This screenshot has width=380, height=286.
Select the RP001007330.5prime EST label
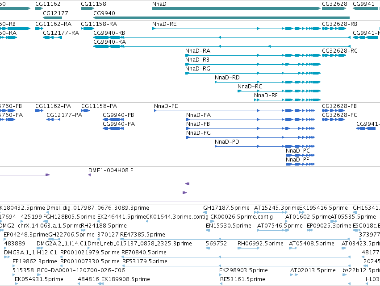tap(90, 261)
